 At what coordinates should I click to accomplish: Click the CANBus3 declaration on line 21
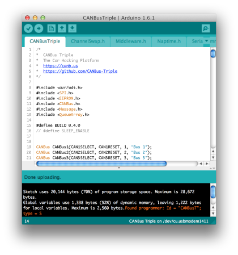pyautogui.click(x=94, y=158)
